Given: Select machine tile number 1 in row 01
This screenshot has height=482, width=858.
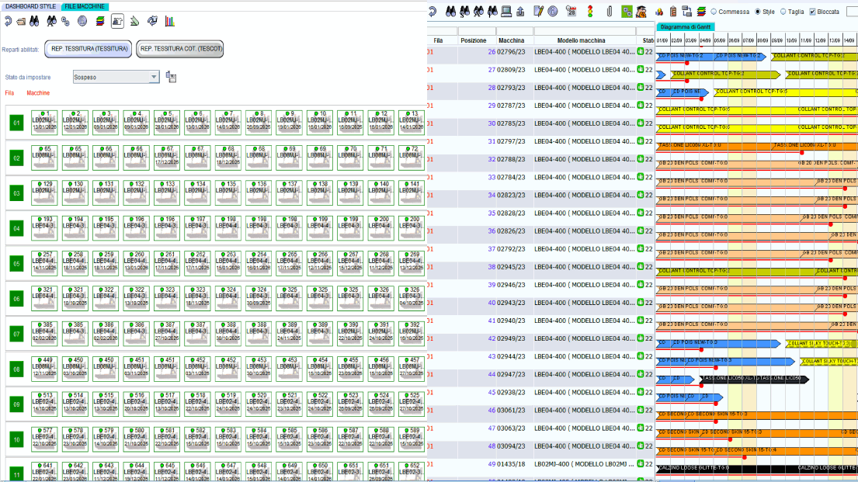Looking at the screenshot, I should point(44,123).
